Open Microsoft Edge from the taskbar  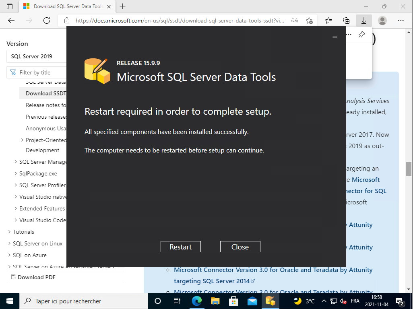pos(196,301)
